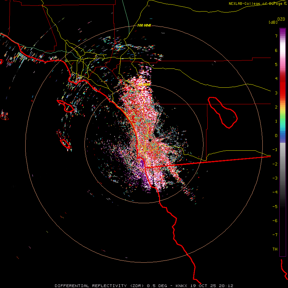Click the DZD product label above color bar
The height and width of the screenshot is (288, 288).
pos(281,19)
